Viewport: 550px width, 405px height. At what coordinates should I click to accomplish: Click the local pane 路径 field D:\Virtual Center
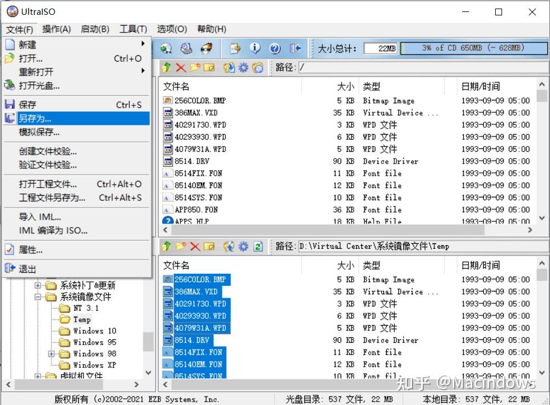(423, 246)
